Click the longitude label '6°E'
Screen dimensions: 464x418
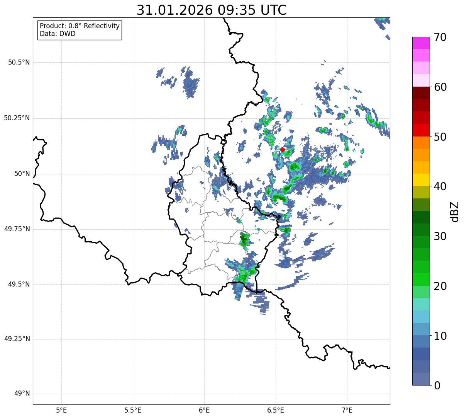204,410
